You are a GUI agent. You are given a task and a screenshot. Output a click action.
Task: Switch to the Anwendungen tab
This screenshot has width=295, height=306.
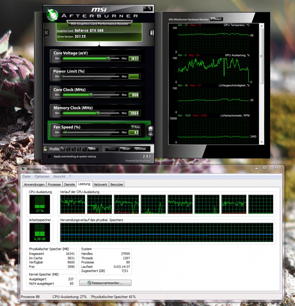[34, 184]
